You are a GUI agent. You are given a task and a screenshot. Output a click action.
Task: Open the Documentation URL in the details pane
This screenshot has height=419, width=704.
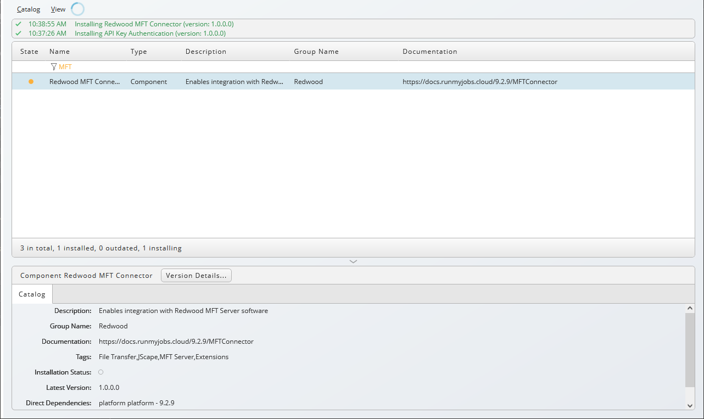click(176, 342)
